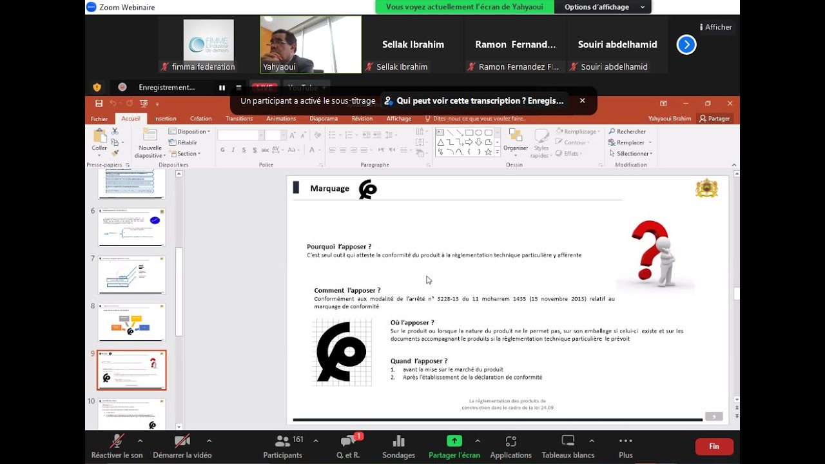Switch to the Insertion ribbon tab

(165, 119)
